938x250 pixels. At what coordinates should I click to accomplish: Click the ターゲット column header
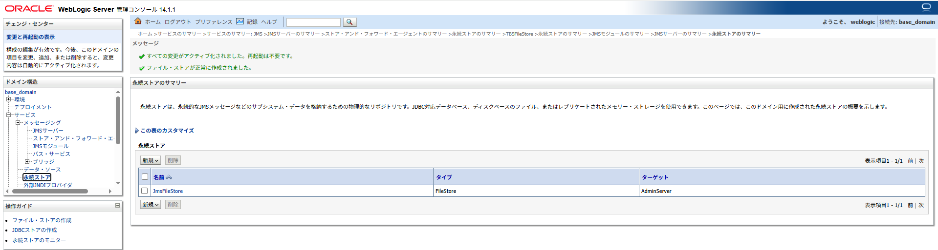[x=654, y=177]
